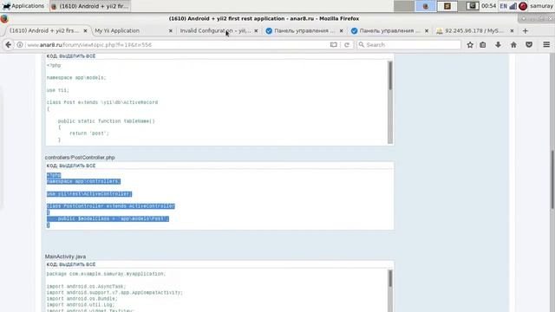The height and width of the screenshot is (312, 555).
Task: Click the class Post extends ActiveRecord line
Action: [x=102, y=102]
